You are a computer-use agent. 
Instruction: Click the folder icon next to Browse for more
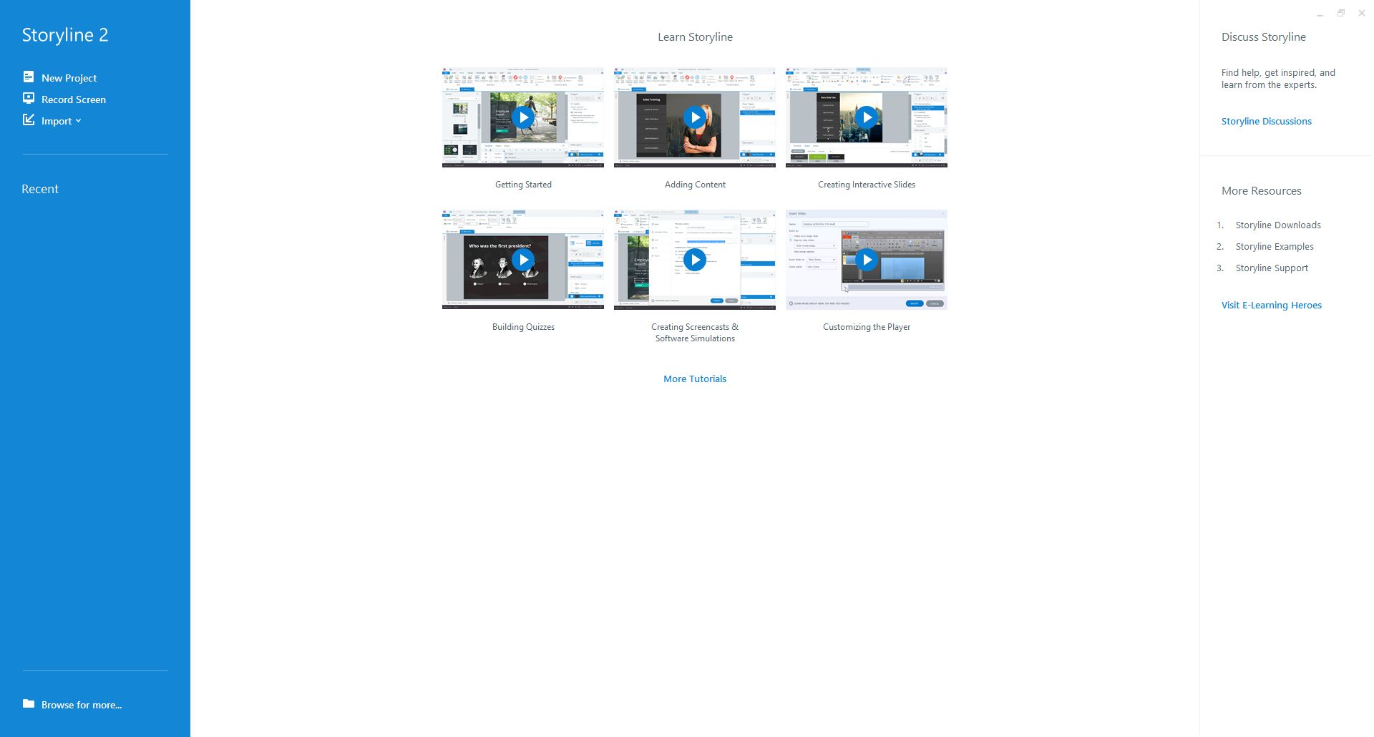click(28, 704)
